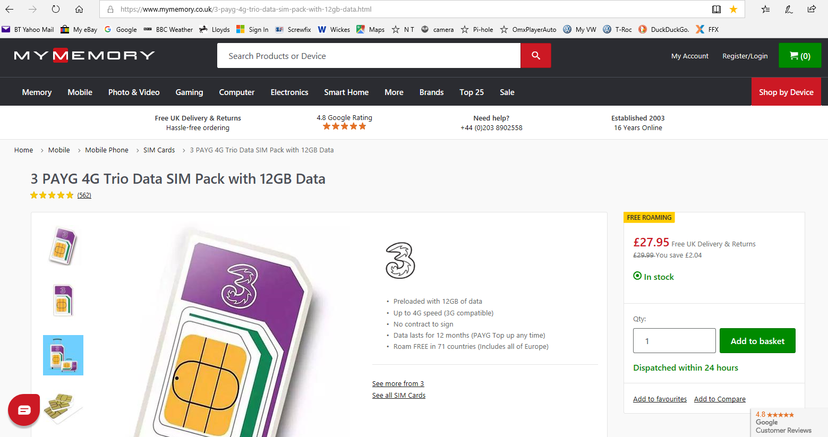Go back to the previous page
The image size is (828, 437).
coord(10,9)
